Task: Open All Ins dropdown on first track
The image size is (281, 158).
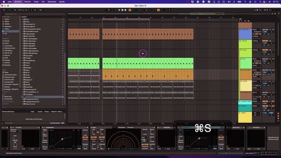Action: click(257, 29)
